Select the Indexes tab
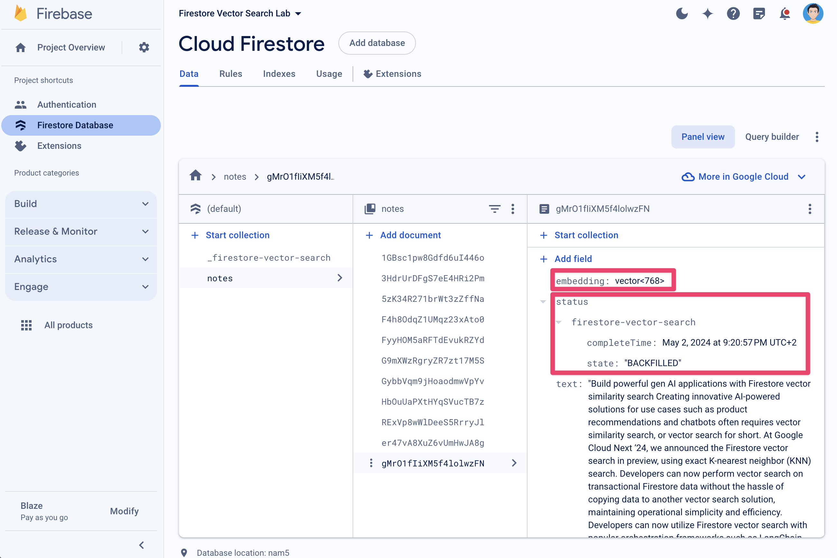 pos(279,74)
